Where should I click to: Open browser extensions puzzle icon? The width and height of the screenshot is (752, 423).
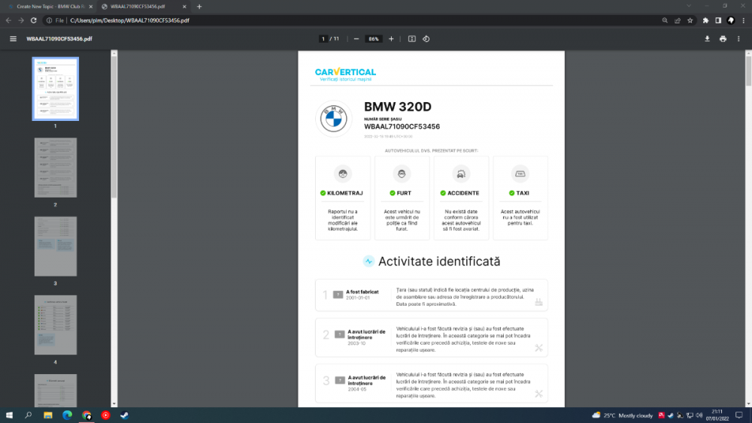tap(705, 20)
